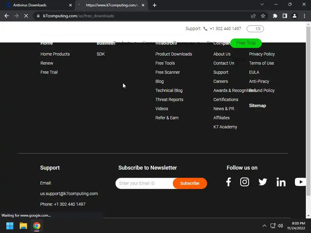Open the Free Scanner link
This screenshot has width=311, height=233.
pos(167,72)
